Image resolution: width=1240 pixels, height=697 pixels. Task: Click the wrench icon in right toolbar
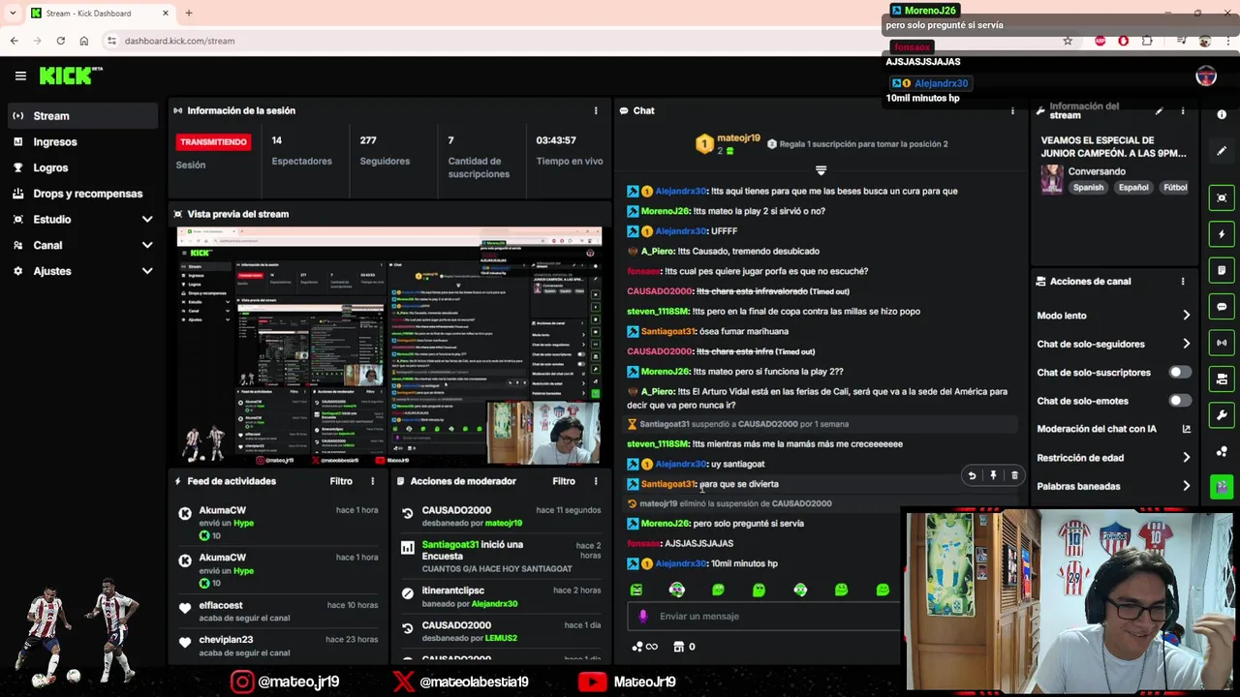pyautogui.click(x=1222, y=415)
